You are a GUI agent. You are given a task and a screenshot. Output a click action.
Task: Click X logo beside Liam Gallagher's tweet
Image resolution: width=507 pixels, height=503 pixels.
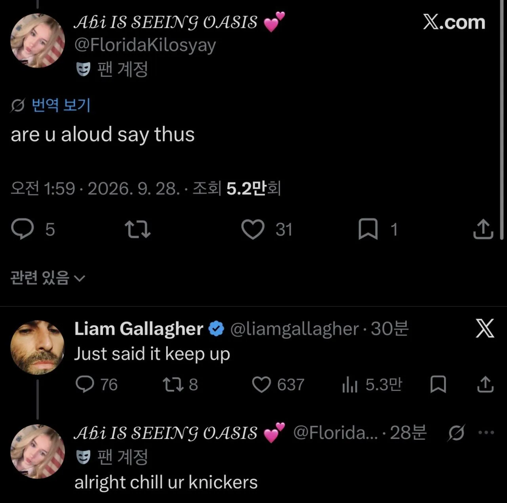[485, 328]
